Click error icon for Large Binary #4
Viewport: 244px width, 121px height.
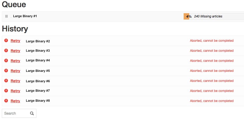(6, 60)
